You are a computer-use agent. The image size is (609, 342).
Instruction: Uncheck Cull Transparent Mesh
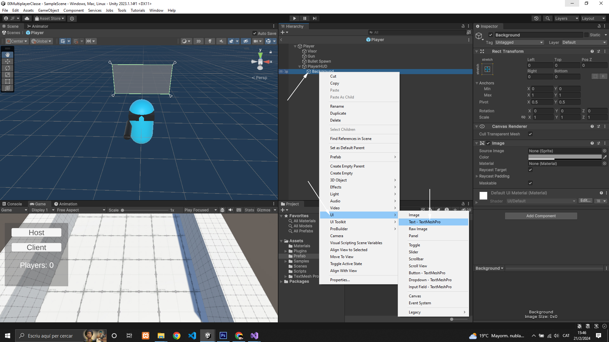click(x=530, y=134)
